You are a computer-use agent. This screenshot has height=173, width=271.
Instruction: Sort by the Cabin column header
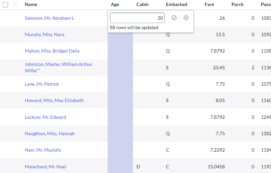[142, 4]
